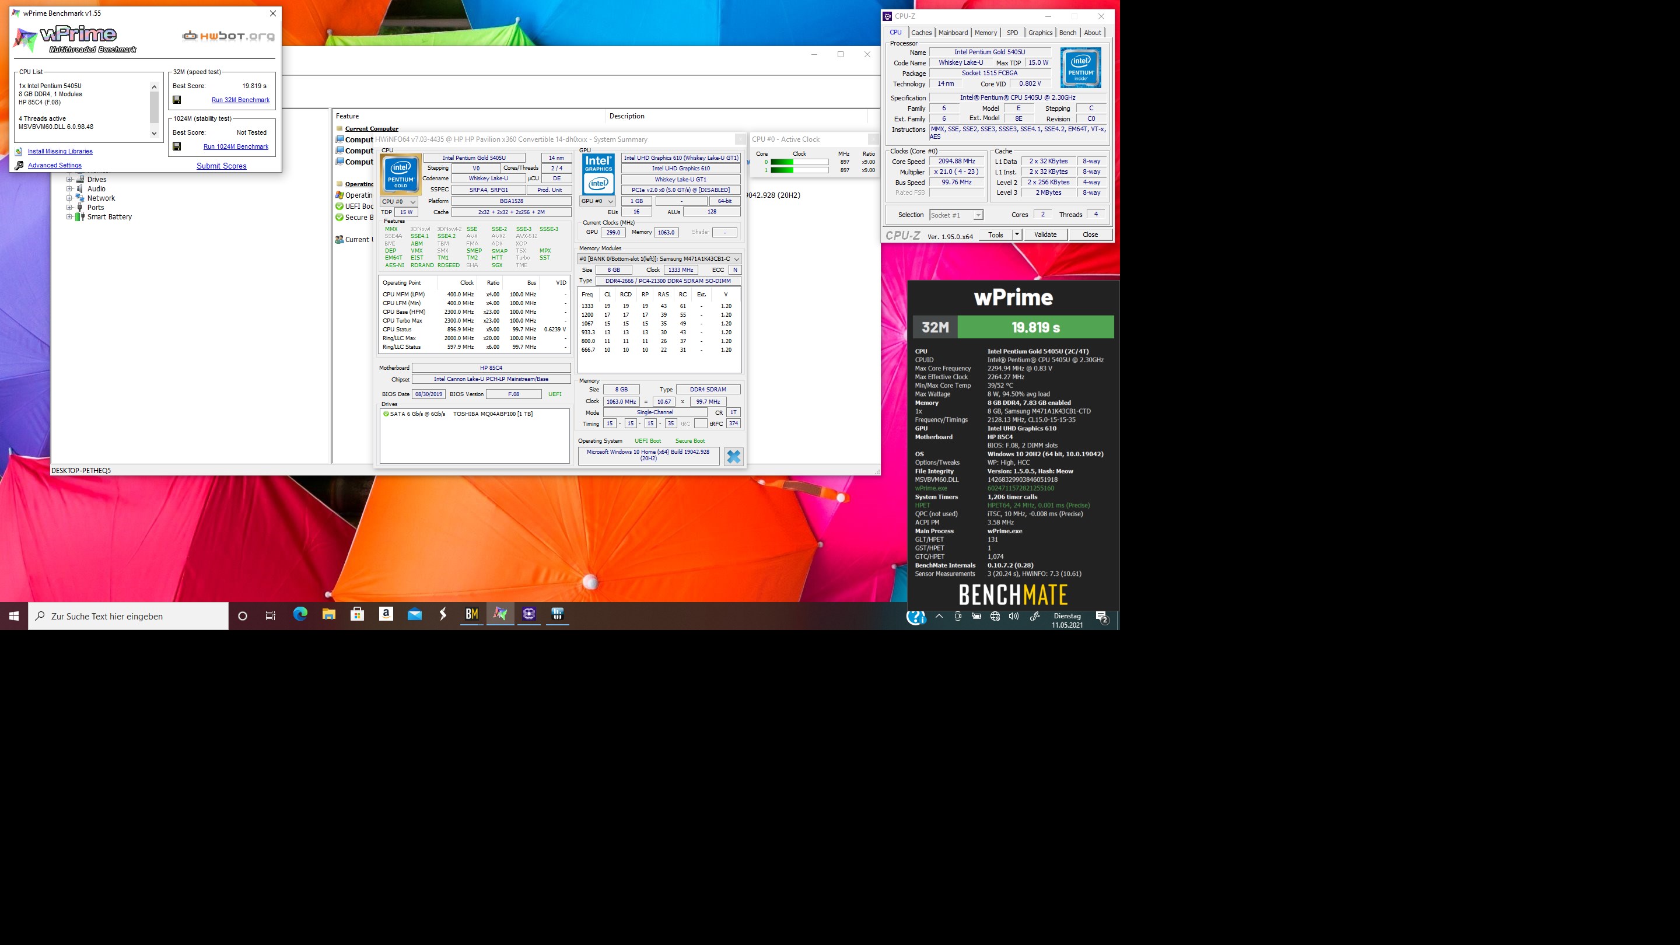The image size is (1680, 945).
Task: Open the memory module bank dropdown
Action: (x=659, y=259)
